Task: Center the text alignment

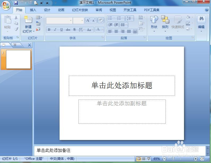Action: tap(116, 31)
